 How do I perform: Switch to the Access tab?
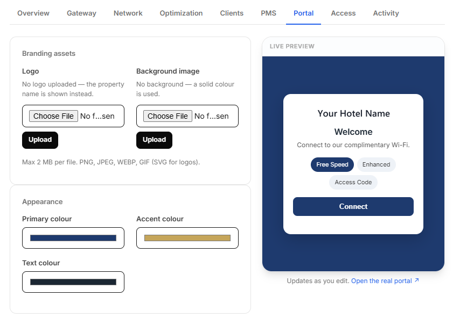tap(343, 13)
